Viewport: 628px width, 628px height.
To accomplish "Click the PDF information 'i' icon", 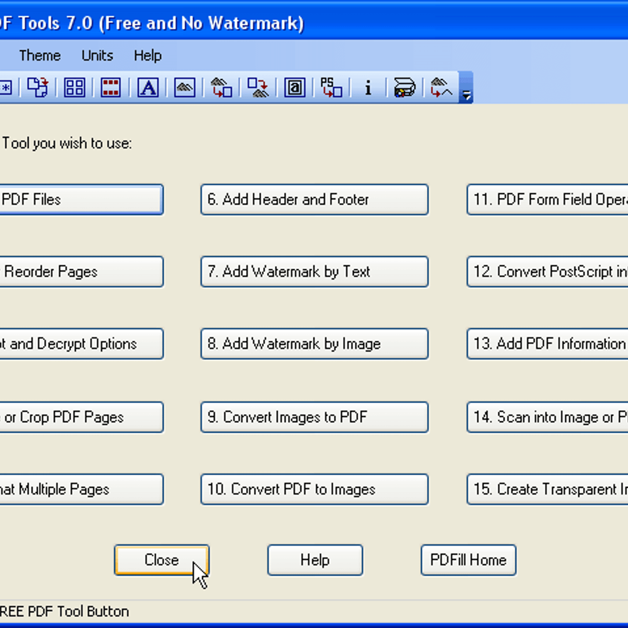I will [368, 87].
